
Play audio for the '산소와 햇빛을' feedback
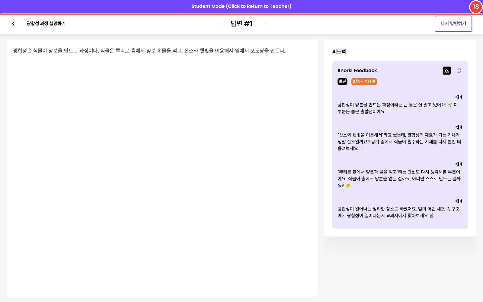point(459,127)
